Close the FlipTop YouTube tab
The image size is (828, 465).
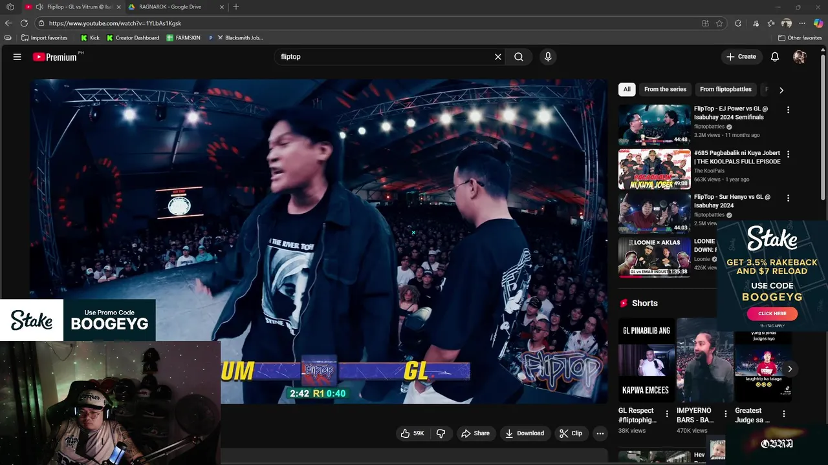118,7
